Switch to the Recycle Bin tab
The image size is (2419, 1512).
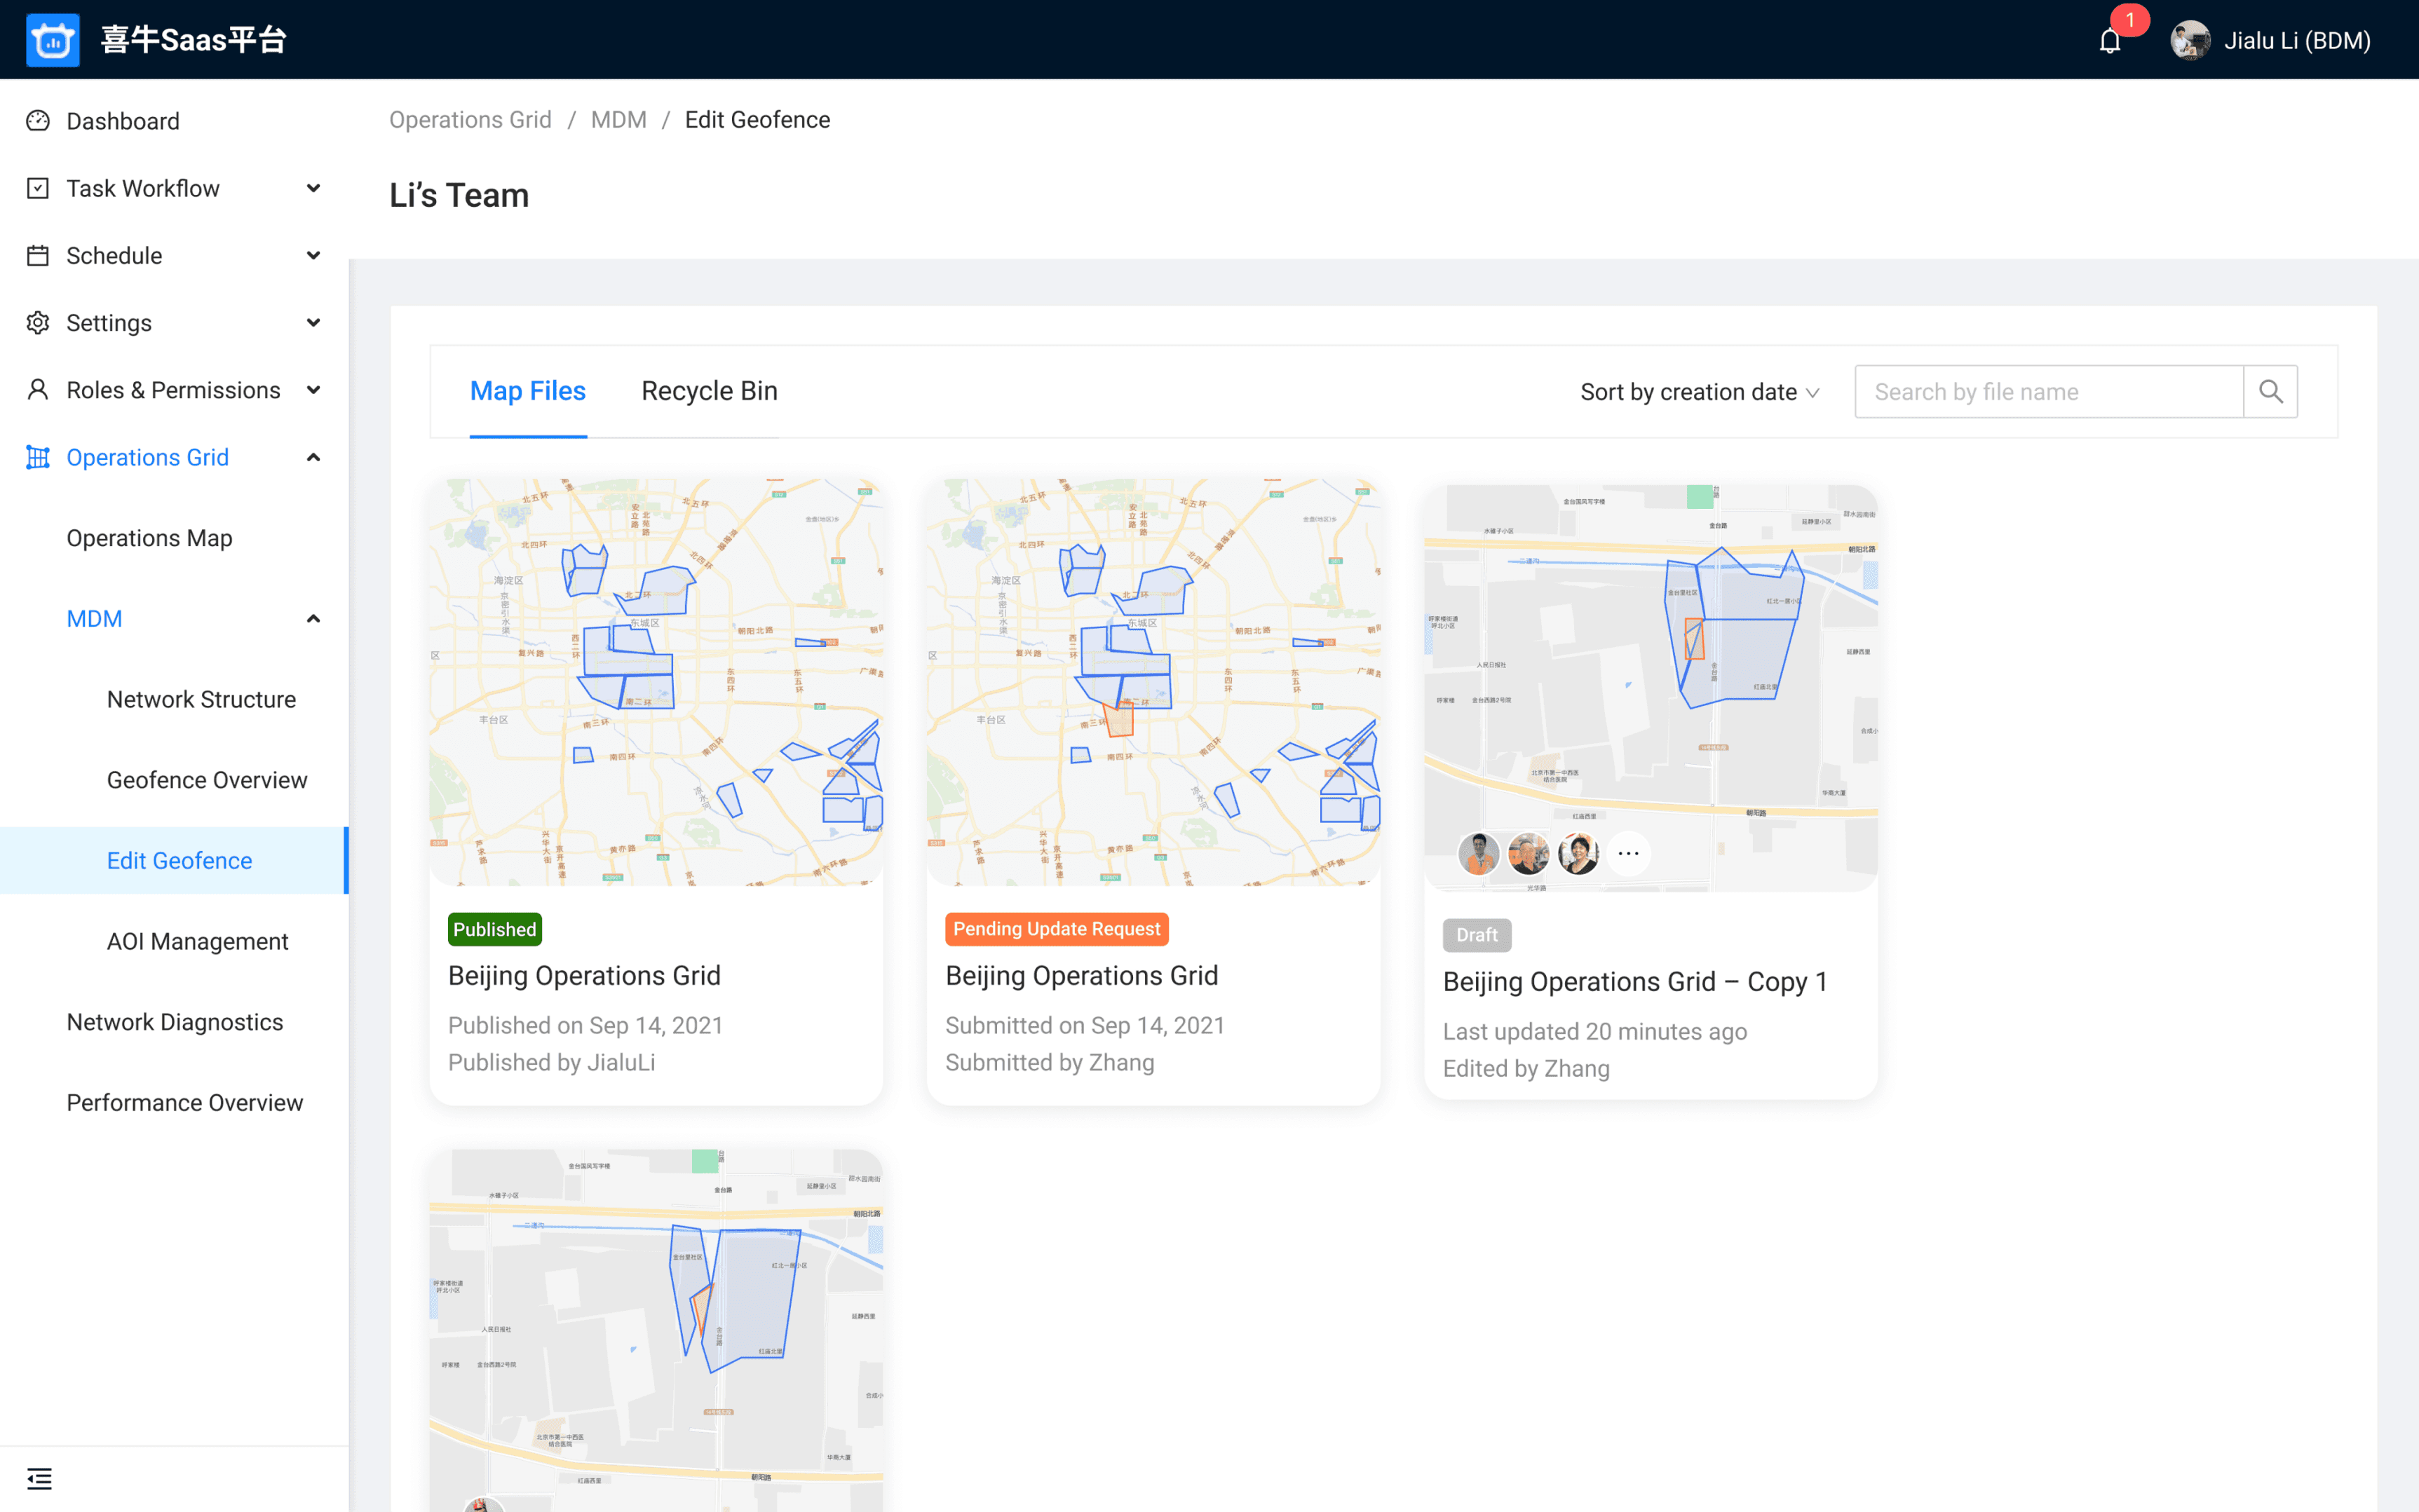point(709,391)
